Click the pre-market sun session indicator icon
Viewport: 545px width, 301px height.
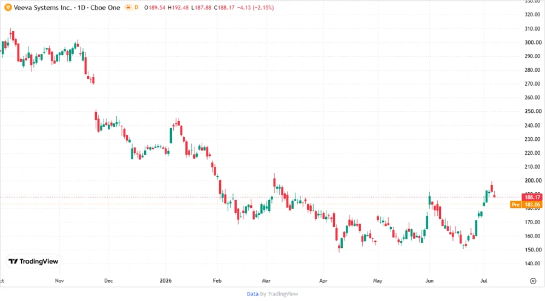(128, 7)
